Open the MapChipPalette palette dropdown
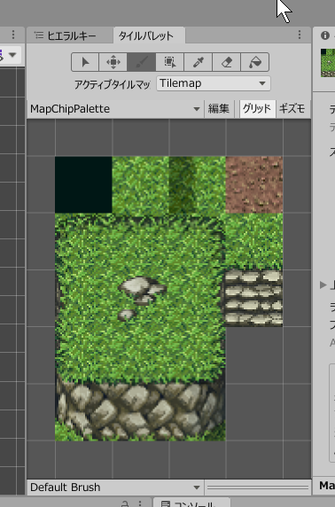Image resolution: width=335 pixels, height=507 pixels. click(x=115, y=109)
